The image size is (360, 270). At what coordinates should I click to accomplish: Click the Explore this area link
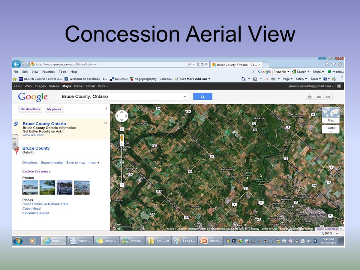coord(36,171)
